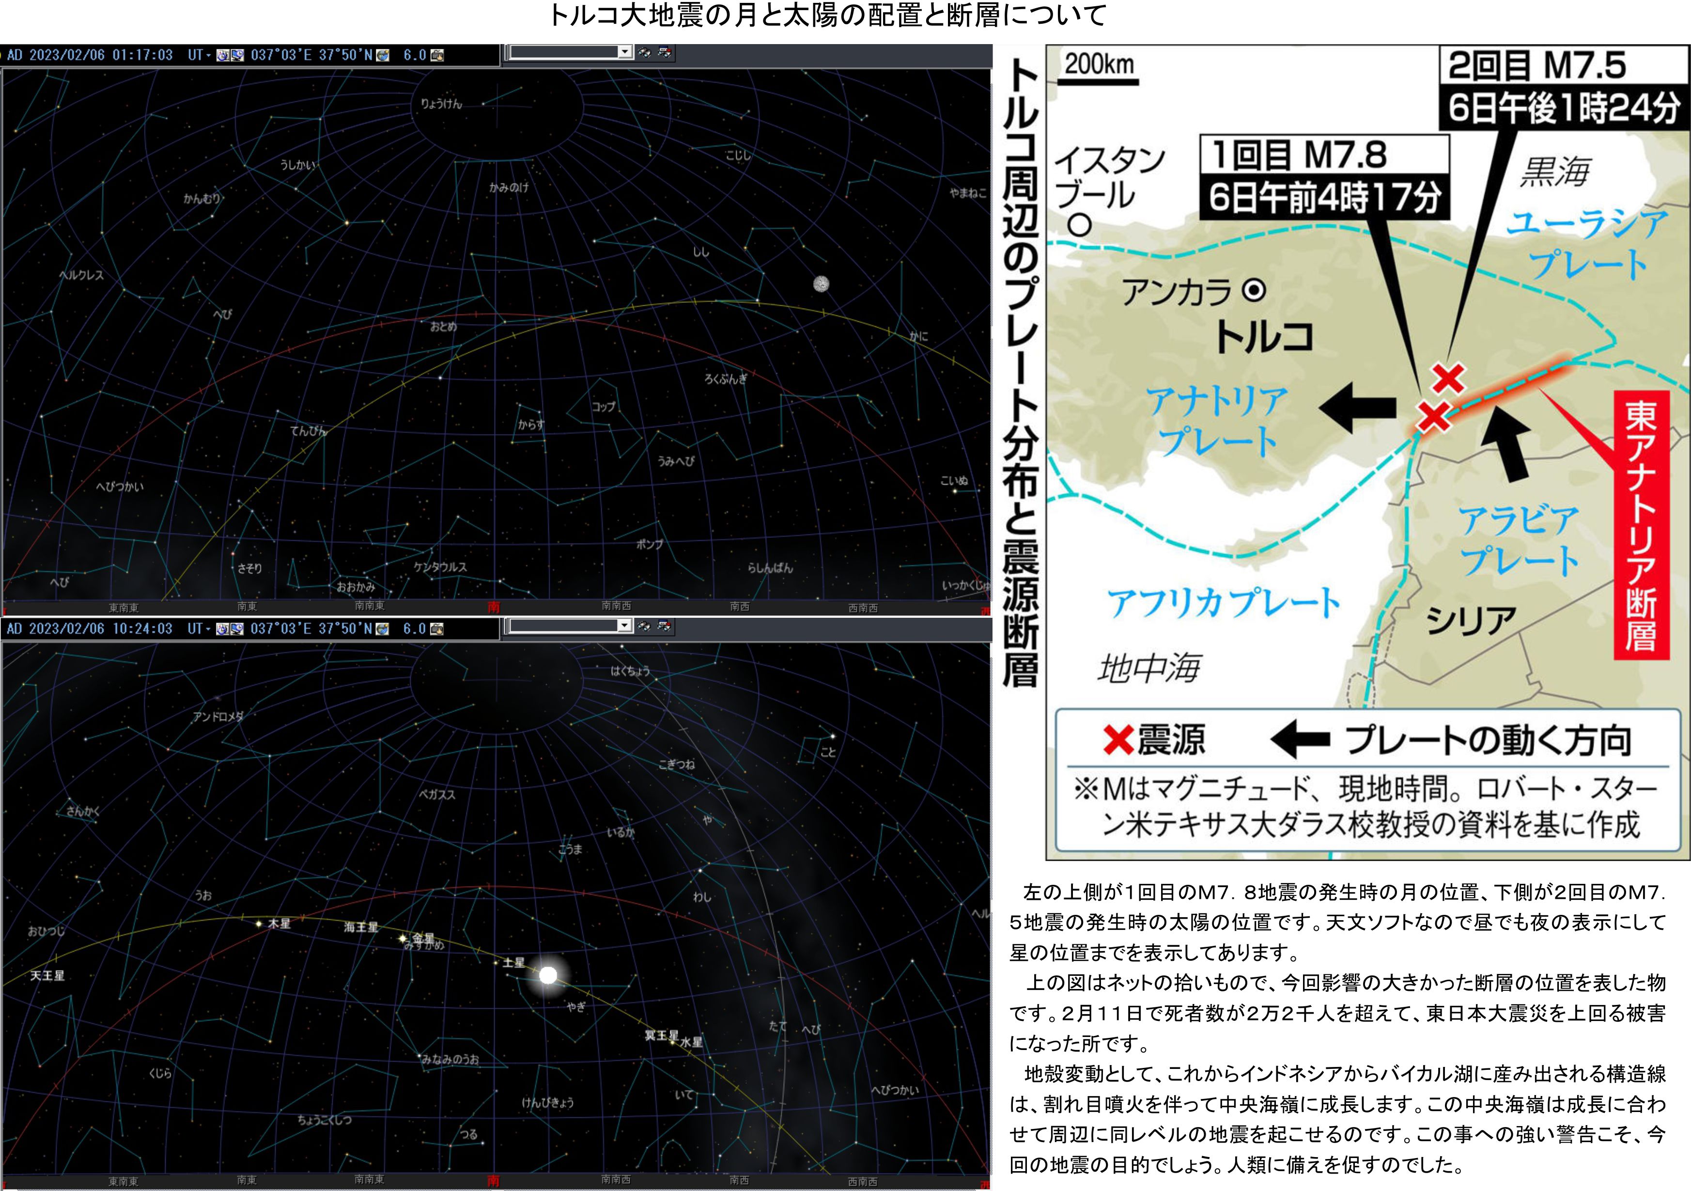This screenshot has width=1691, height=1191.
Task: Click the date 2023/02/06 01:17:03 in the upper chart
Action: [x=101, y=55]
